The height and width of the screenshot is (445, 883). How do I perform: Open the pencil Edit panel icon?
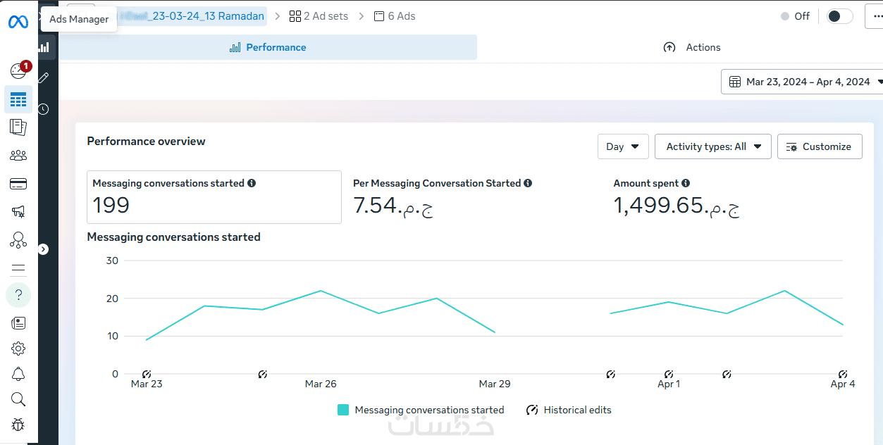point(44,77)
